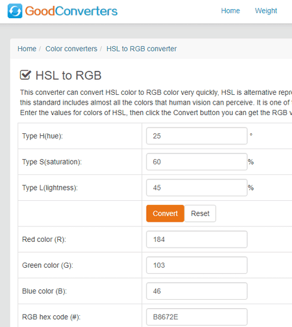Click the GoodConverters refresh logo icon
Screen dimensions: 292x327
[x=15, y=11]
